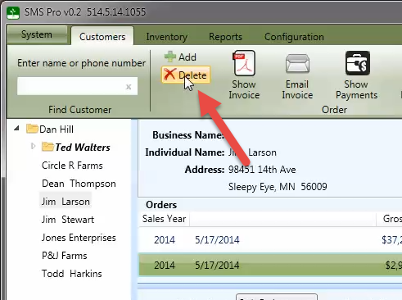Click the Ted Walters folder icon
The height and width of the screenshot is (300, 402).
pyautogui.click(x=47, y=147)
